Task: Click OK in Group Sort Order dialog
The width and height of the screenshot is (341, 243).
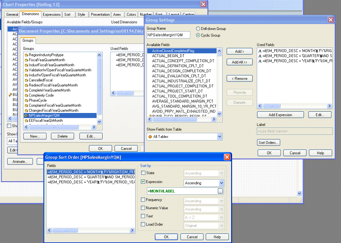Action: tap(166, 237)
